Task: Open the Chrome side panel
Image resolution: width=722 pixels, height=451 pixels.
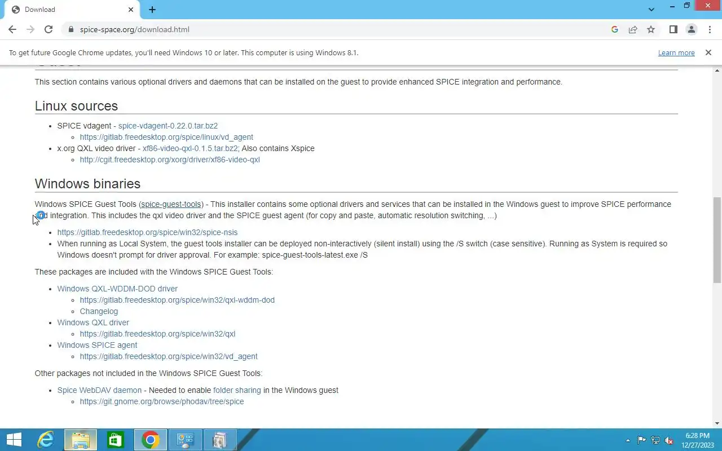Action: click(673, 29)
